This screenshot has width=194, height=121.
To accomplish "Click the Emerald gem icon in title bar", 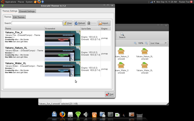I will point(3,6).
